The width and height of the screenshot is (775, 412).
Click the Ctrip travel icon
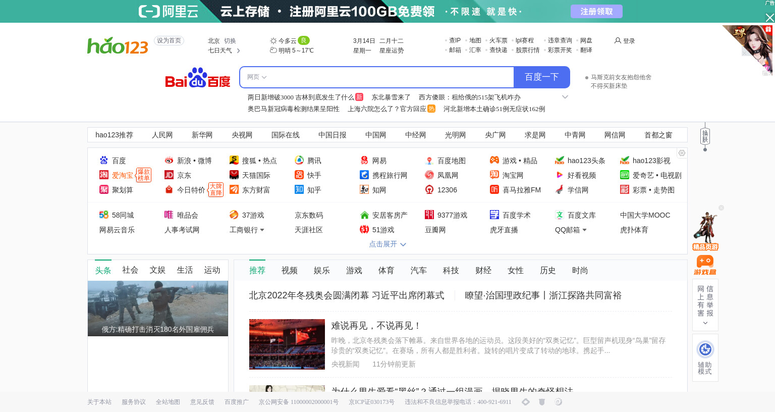[364, 175]
